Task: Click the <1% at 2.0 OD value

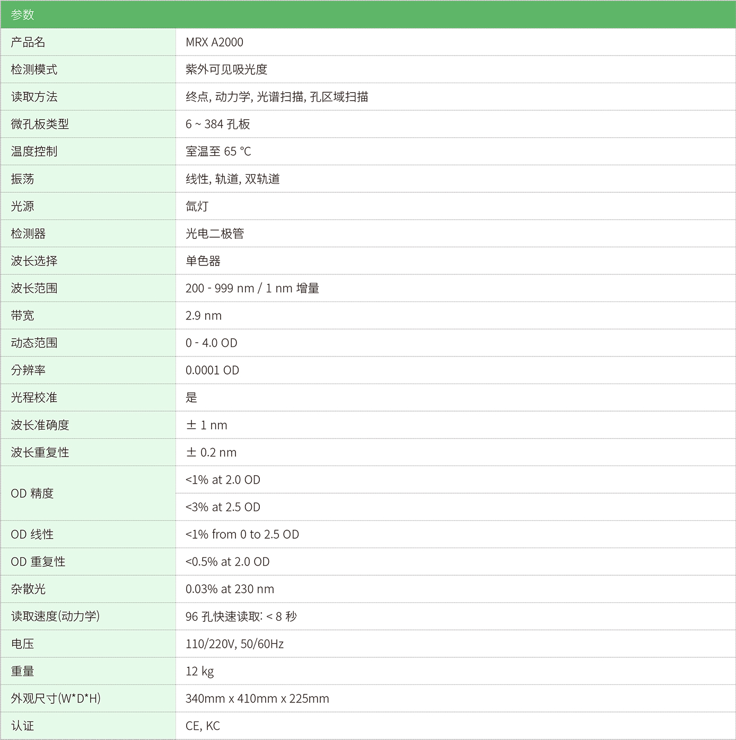Action: pyautogui.click(x=223, y=480)
